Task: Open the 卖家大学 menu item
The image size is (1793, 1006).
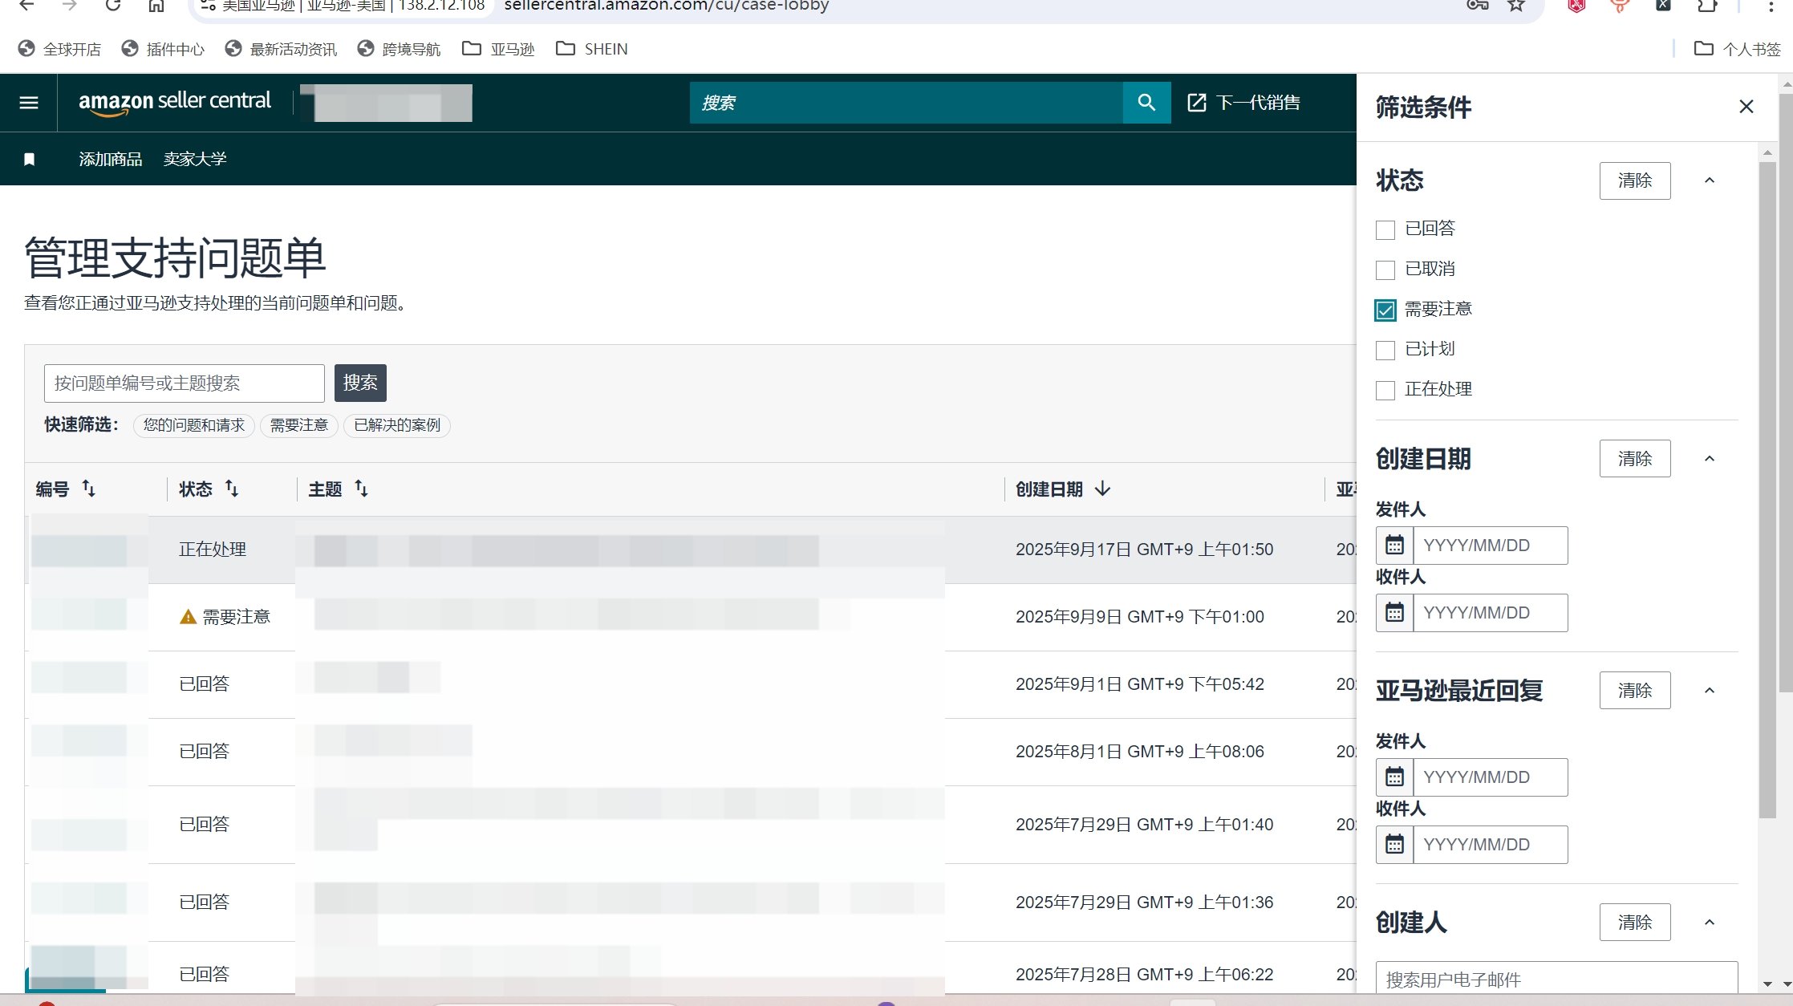Action: (x=195, y=159)
